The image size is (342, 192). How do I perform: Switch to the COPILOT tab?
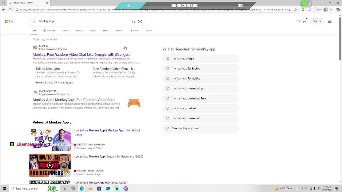coord(119,31)
